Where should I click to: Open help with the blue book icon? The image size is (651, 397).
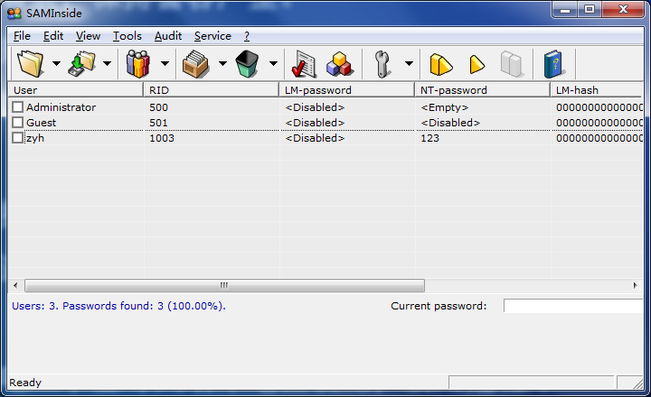point(554,64)
